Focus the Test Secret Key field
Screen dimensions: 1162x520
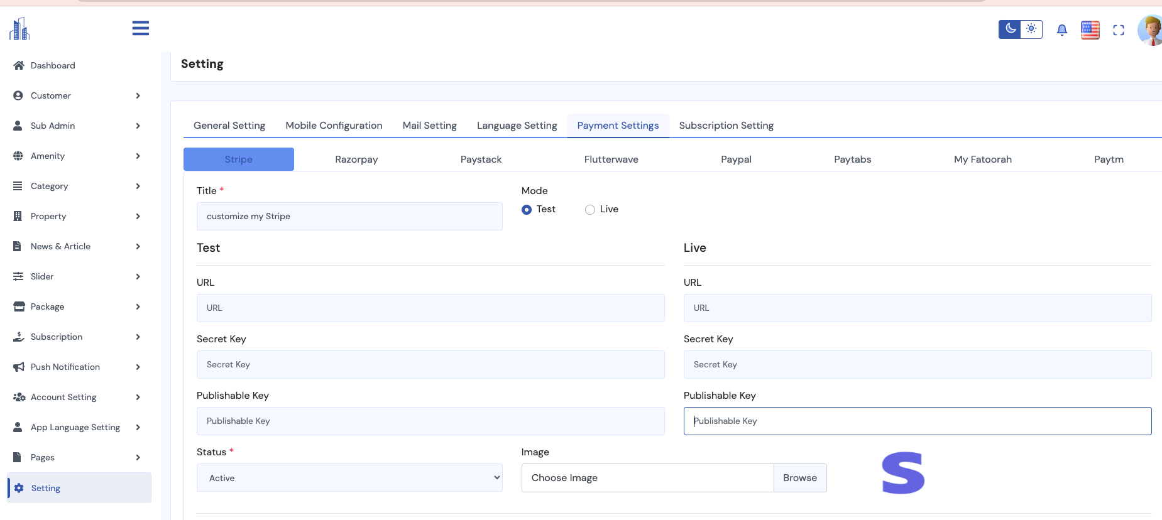pyautogui.click(x=430, y=364)
